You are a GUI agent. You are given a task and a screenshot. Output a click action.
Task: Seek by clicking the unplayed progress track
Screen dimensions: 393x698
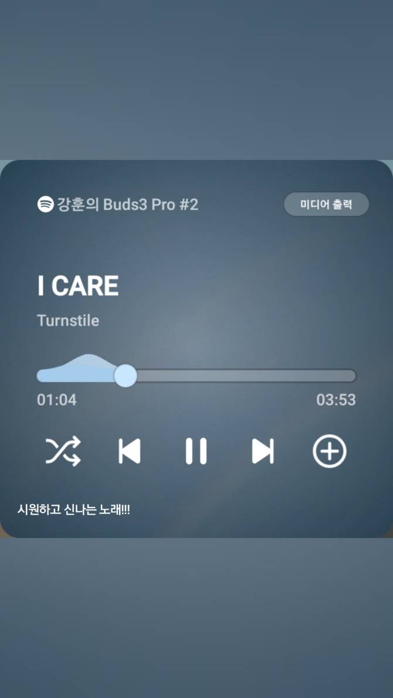click(246, 376)
